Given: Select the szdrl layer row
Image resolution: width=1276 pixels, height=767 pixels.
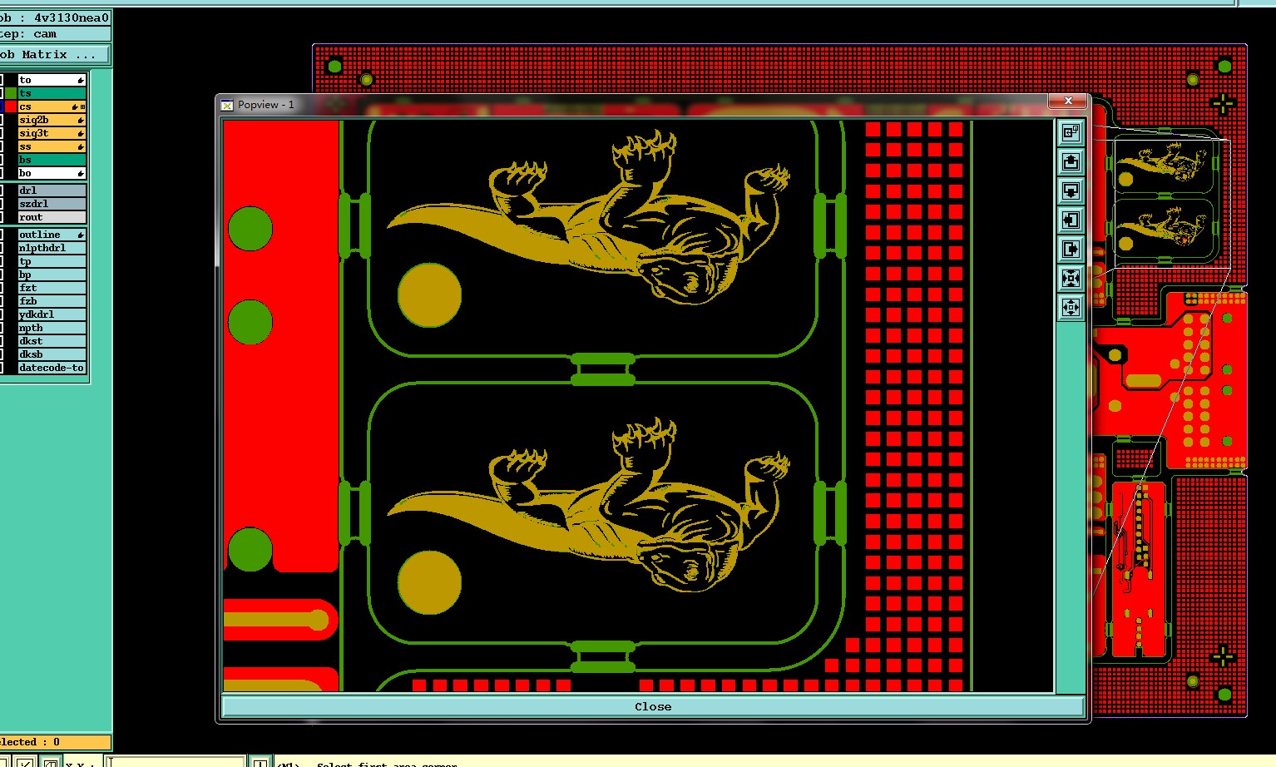Looking at the screenshot, I should [x=52, y=204].
